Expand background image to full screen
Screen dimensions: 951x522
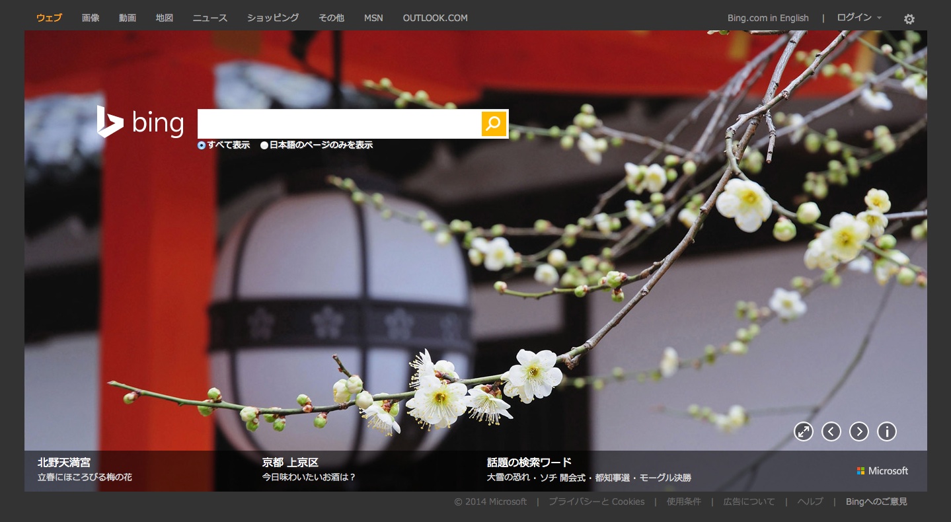click(803, 431)
